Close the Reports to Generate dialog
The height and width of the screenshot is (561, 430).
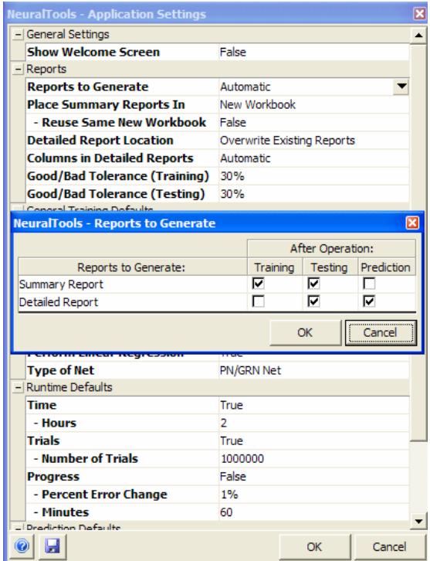pos(412,223)
